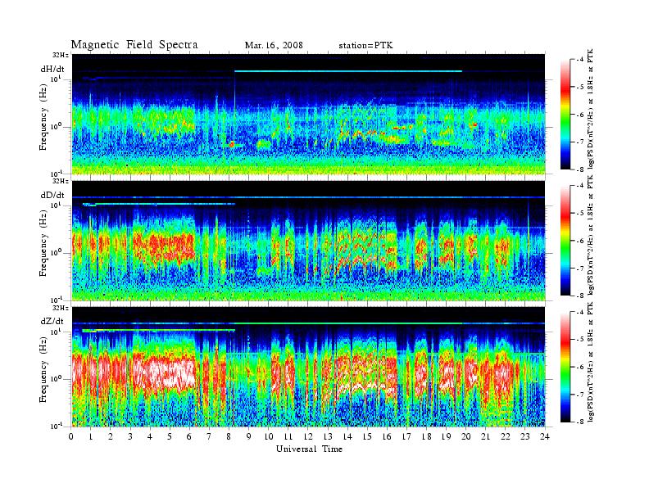Screen dimensions: 649x501
Task: Click the color bar beside the dD/dt panel
Action: pos(565,241)
